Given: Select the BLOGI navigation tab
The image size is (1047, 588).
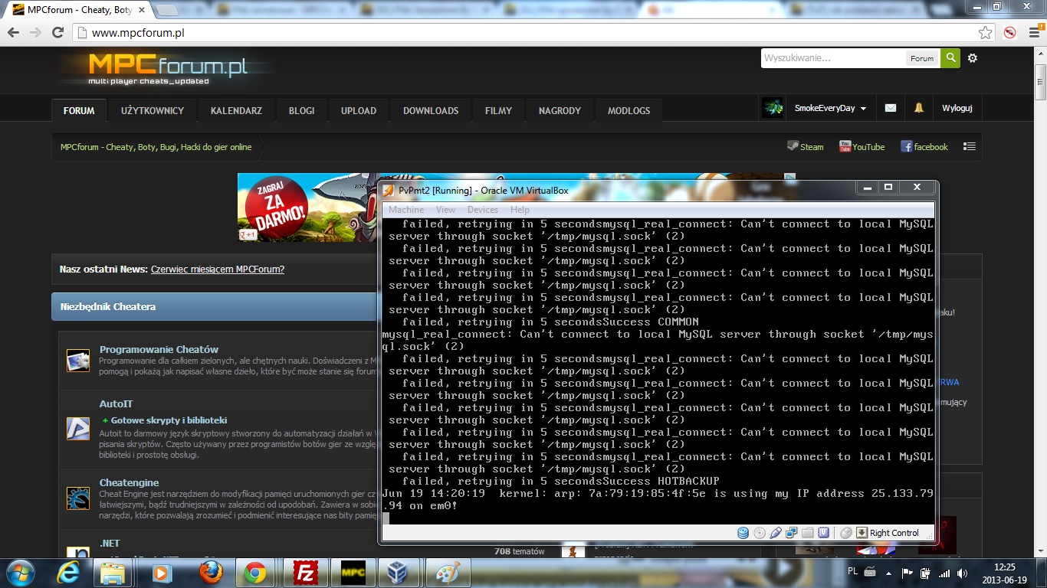Looking at the screenshot, I should click(x=302, y=110).
